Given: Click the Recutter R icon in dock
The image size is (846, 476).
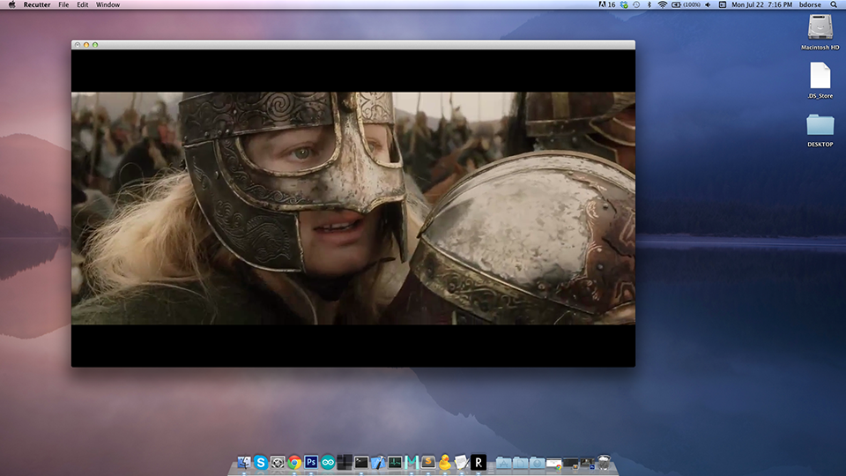Looking at the screenshot, I should [478, 463].
